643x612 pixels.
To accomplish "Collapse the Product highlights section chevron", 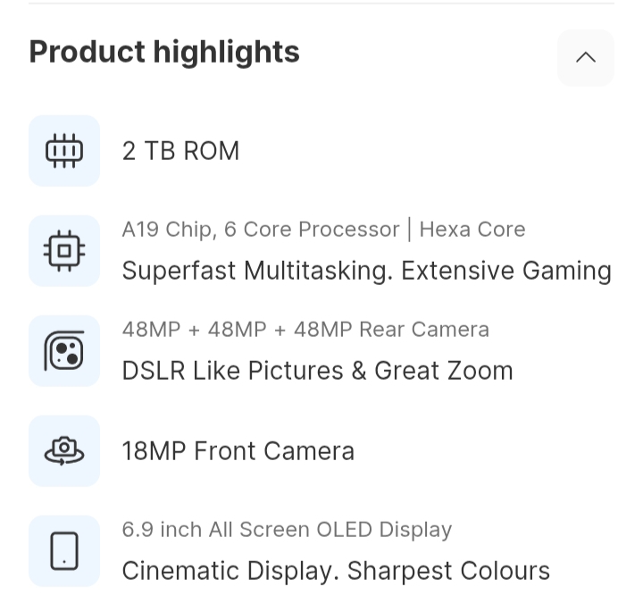I will (586, 58).
